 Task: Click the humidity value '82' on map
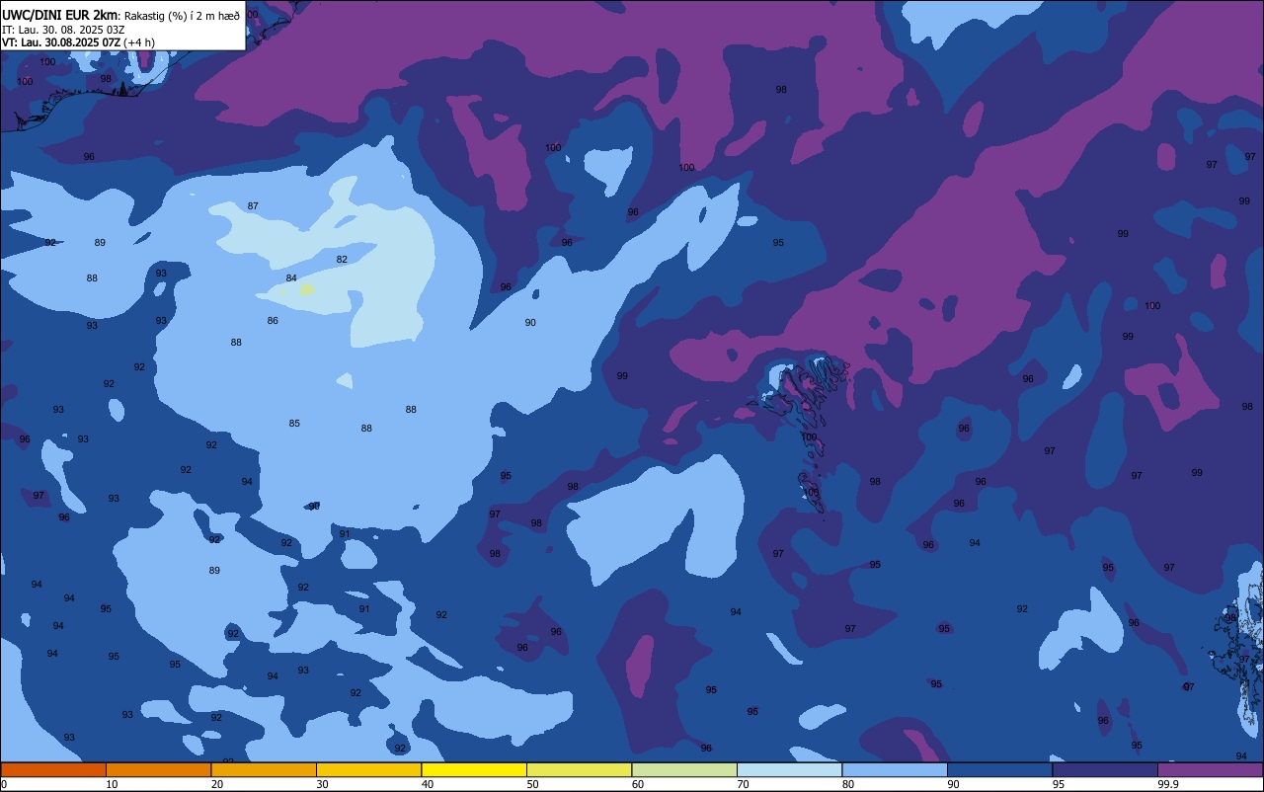pos(342,259)
